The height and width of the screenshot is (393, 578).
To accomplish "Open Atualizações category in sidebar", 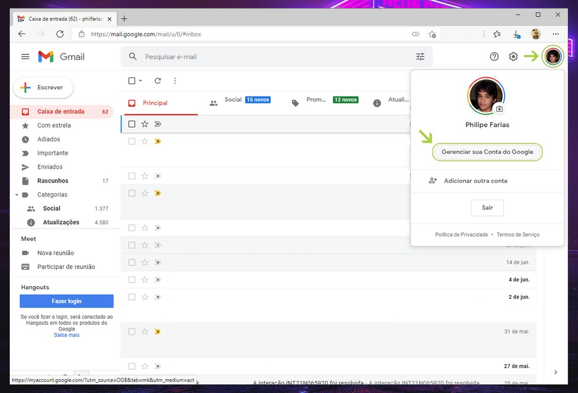I will (62, 223).
